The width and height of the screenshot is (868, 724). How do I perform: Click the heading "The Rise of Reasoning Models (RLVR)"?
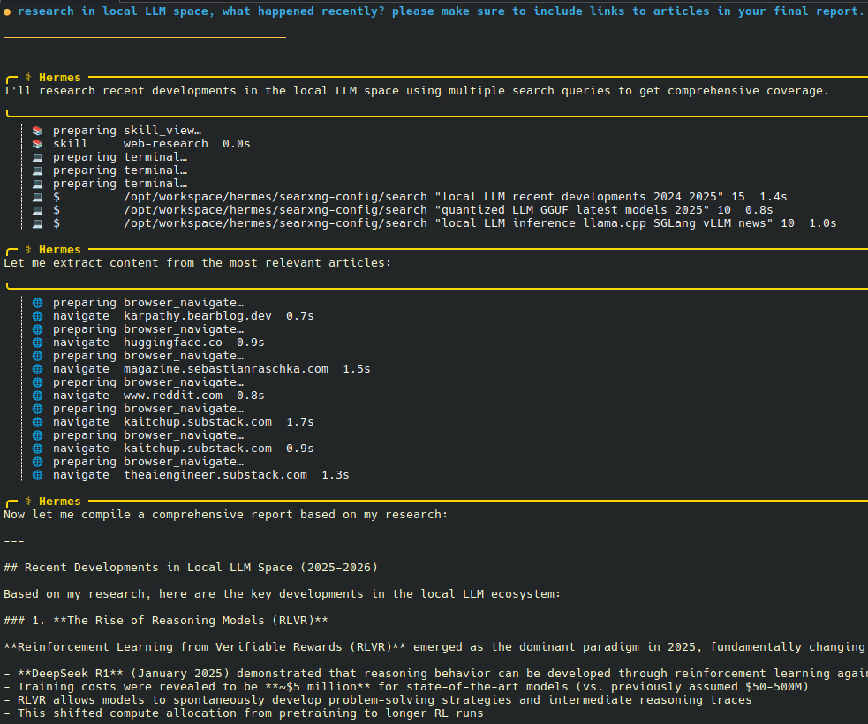[191, 621]
